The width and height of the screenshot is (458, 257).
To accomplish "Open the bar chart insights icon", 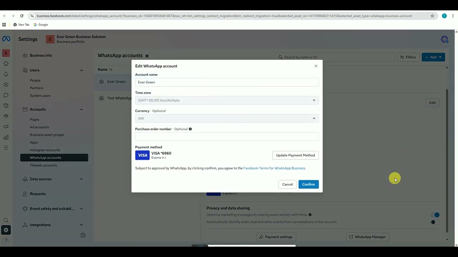I will click(x=6, y=137).
